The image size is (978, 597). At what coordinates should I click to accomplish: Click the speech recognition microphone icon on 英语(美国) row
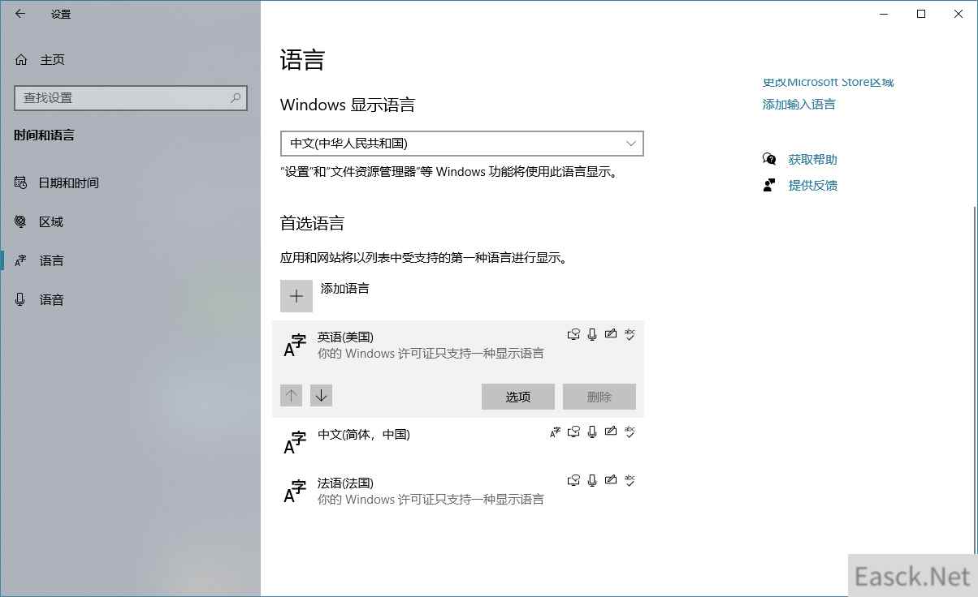(592, 334)
